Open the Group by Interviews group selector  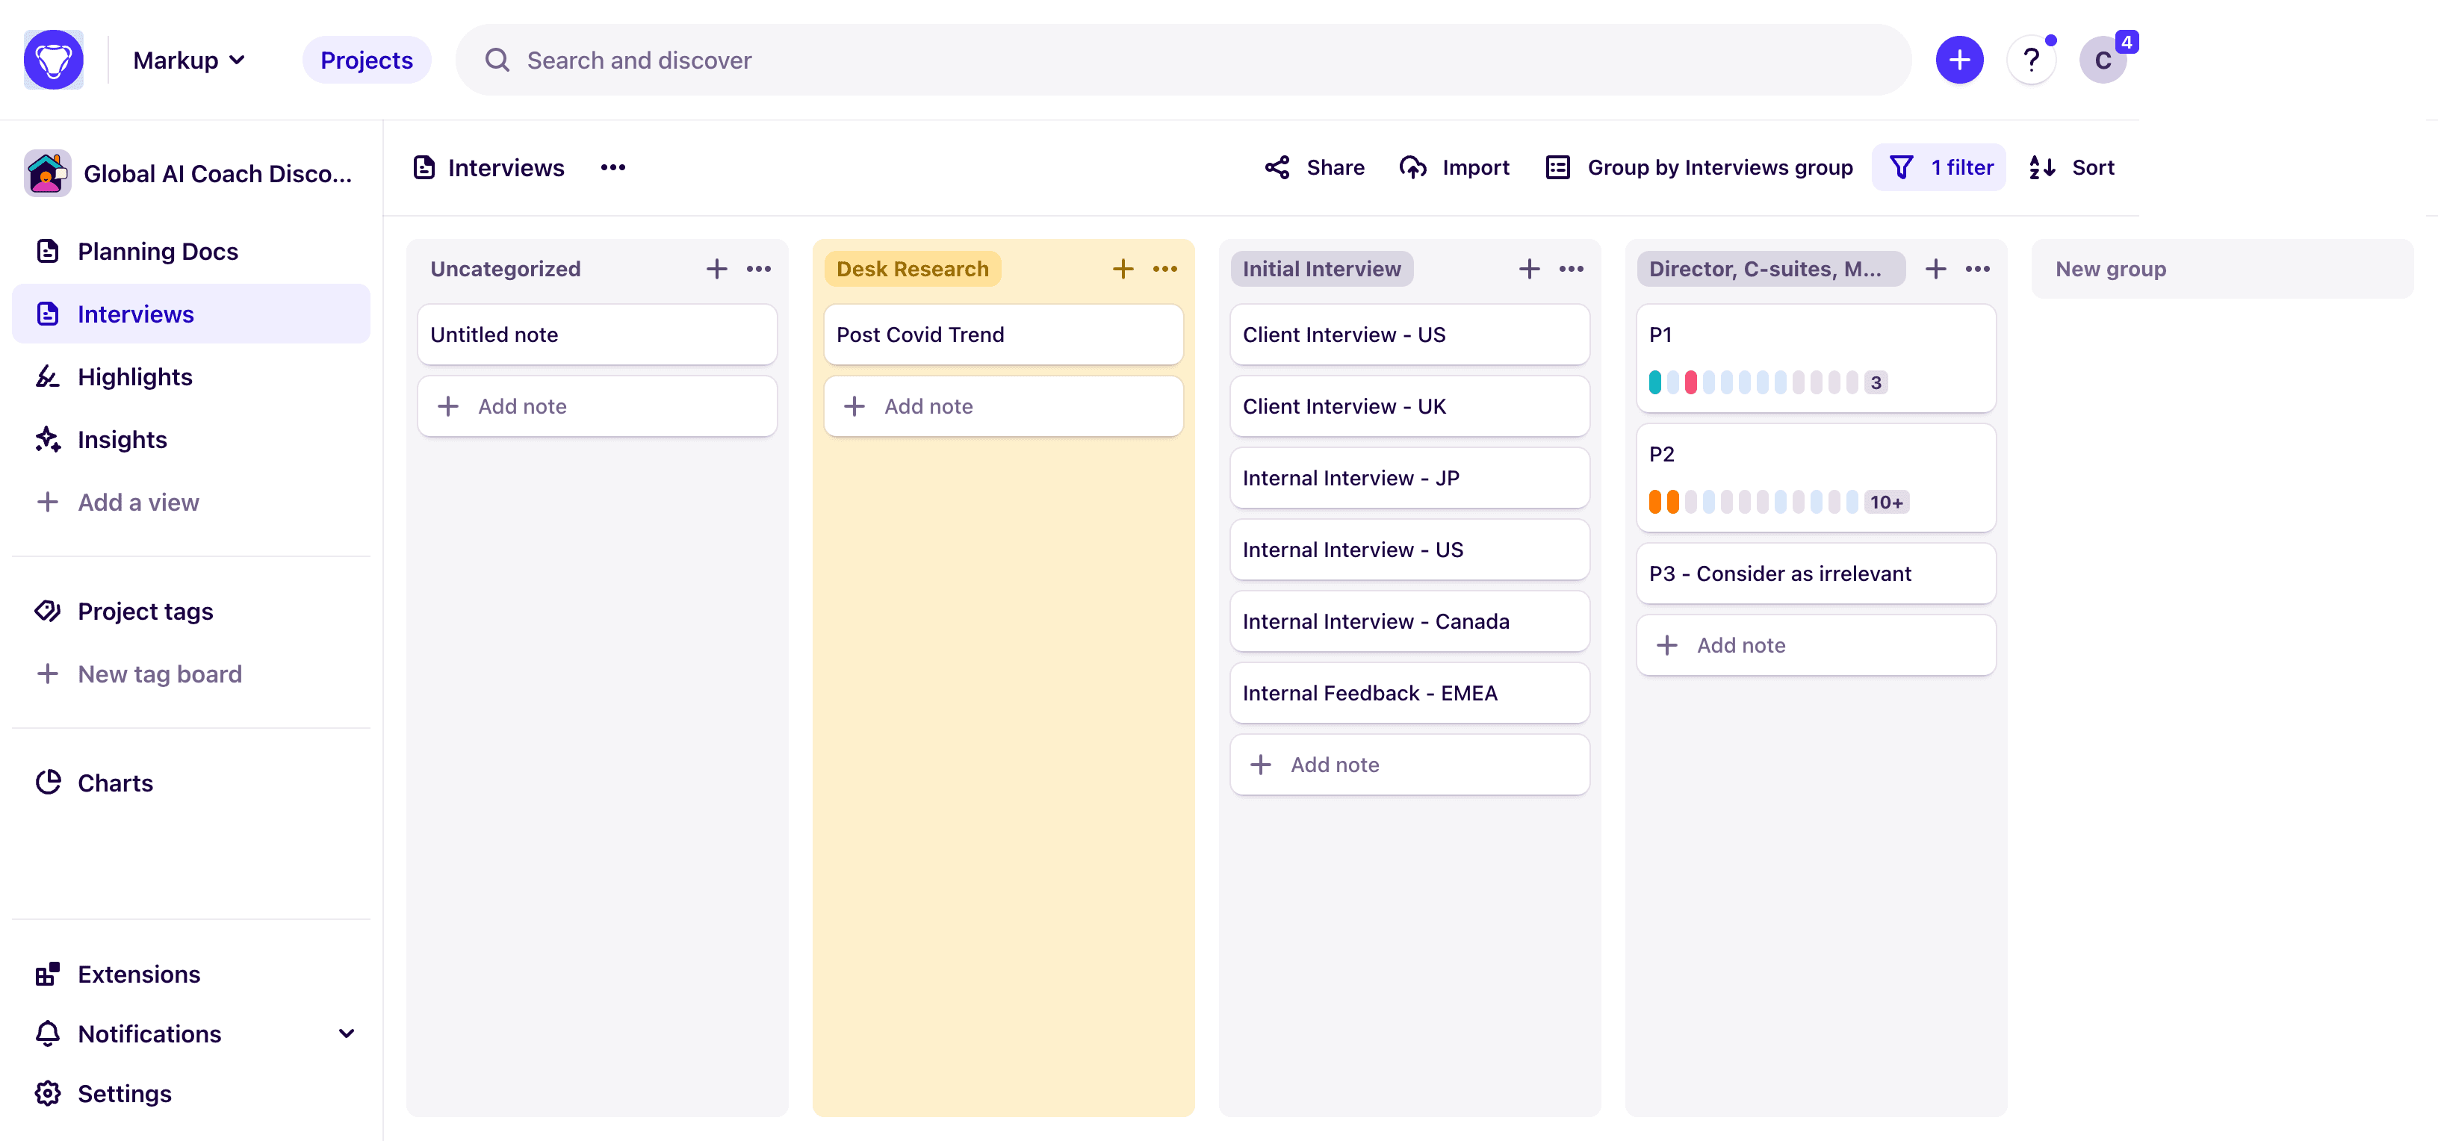[x=1699, y=167]
